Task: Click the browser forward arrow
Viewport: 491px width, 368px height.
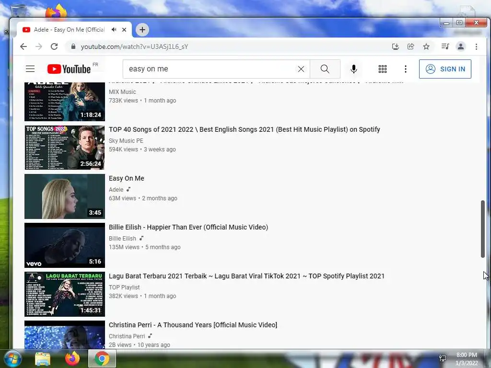Action: [x=38, y=46]
